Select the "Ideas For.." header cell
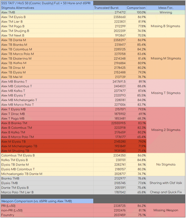The image size is (186, 218). [166, 8]
